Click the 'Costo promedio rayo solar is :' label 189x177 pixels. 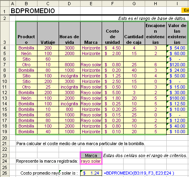(49, 173)
